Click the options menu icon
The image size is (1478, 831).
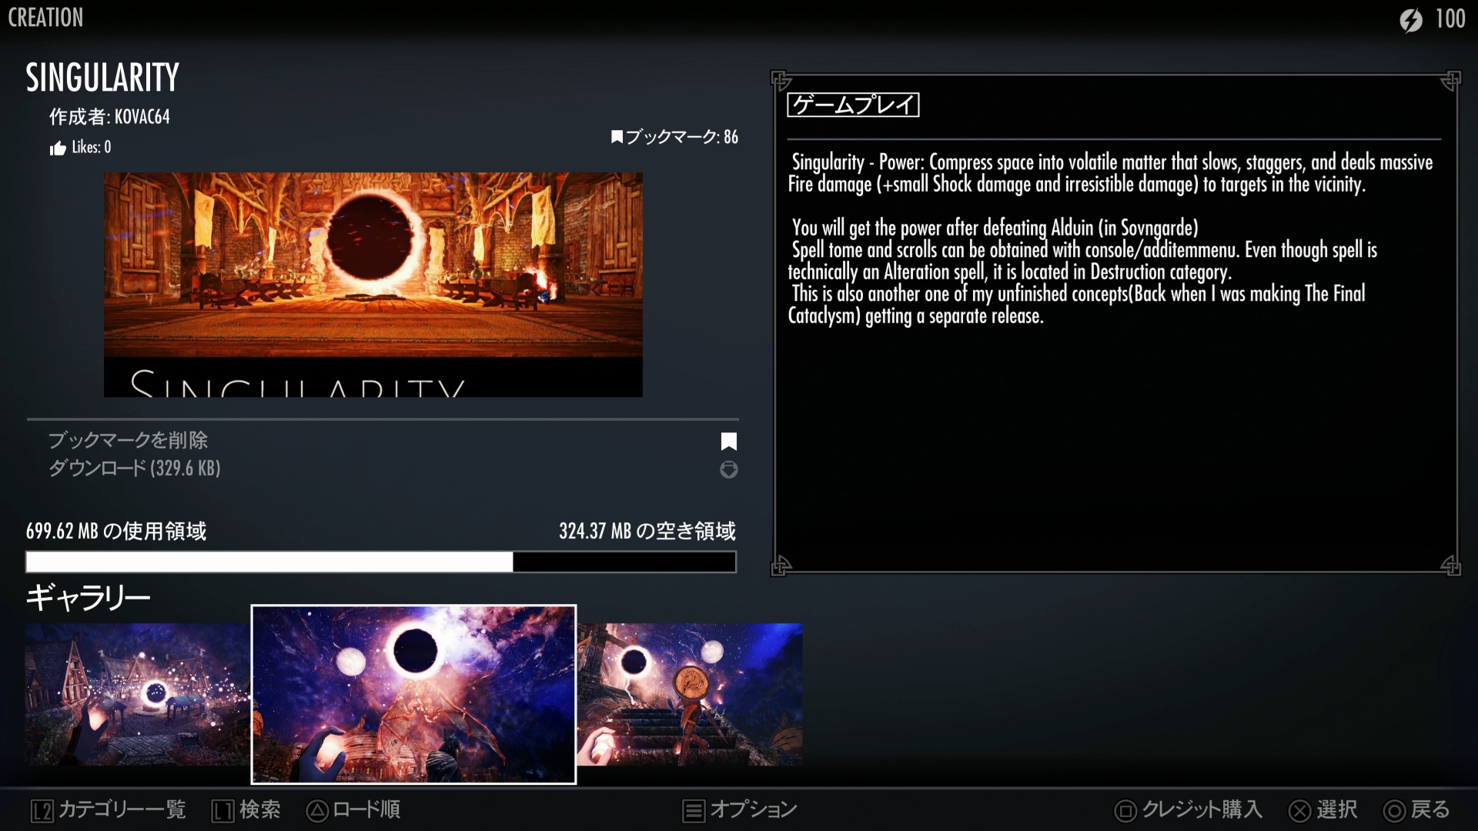point(694,810)
